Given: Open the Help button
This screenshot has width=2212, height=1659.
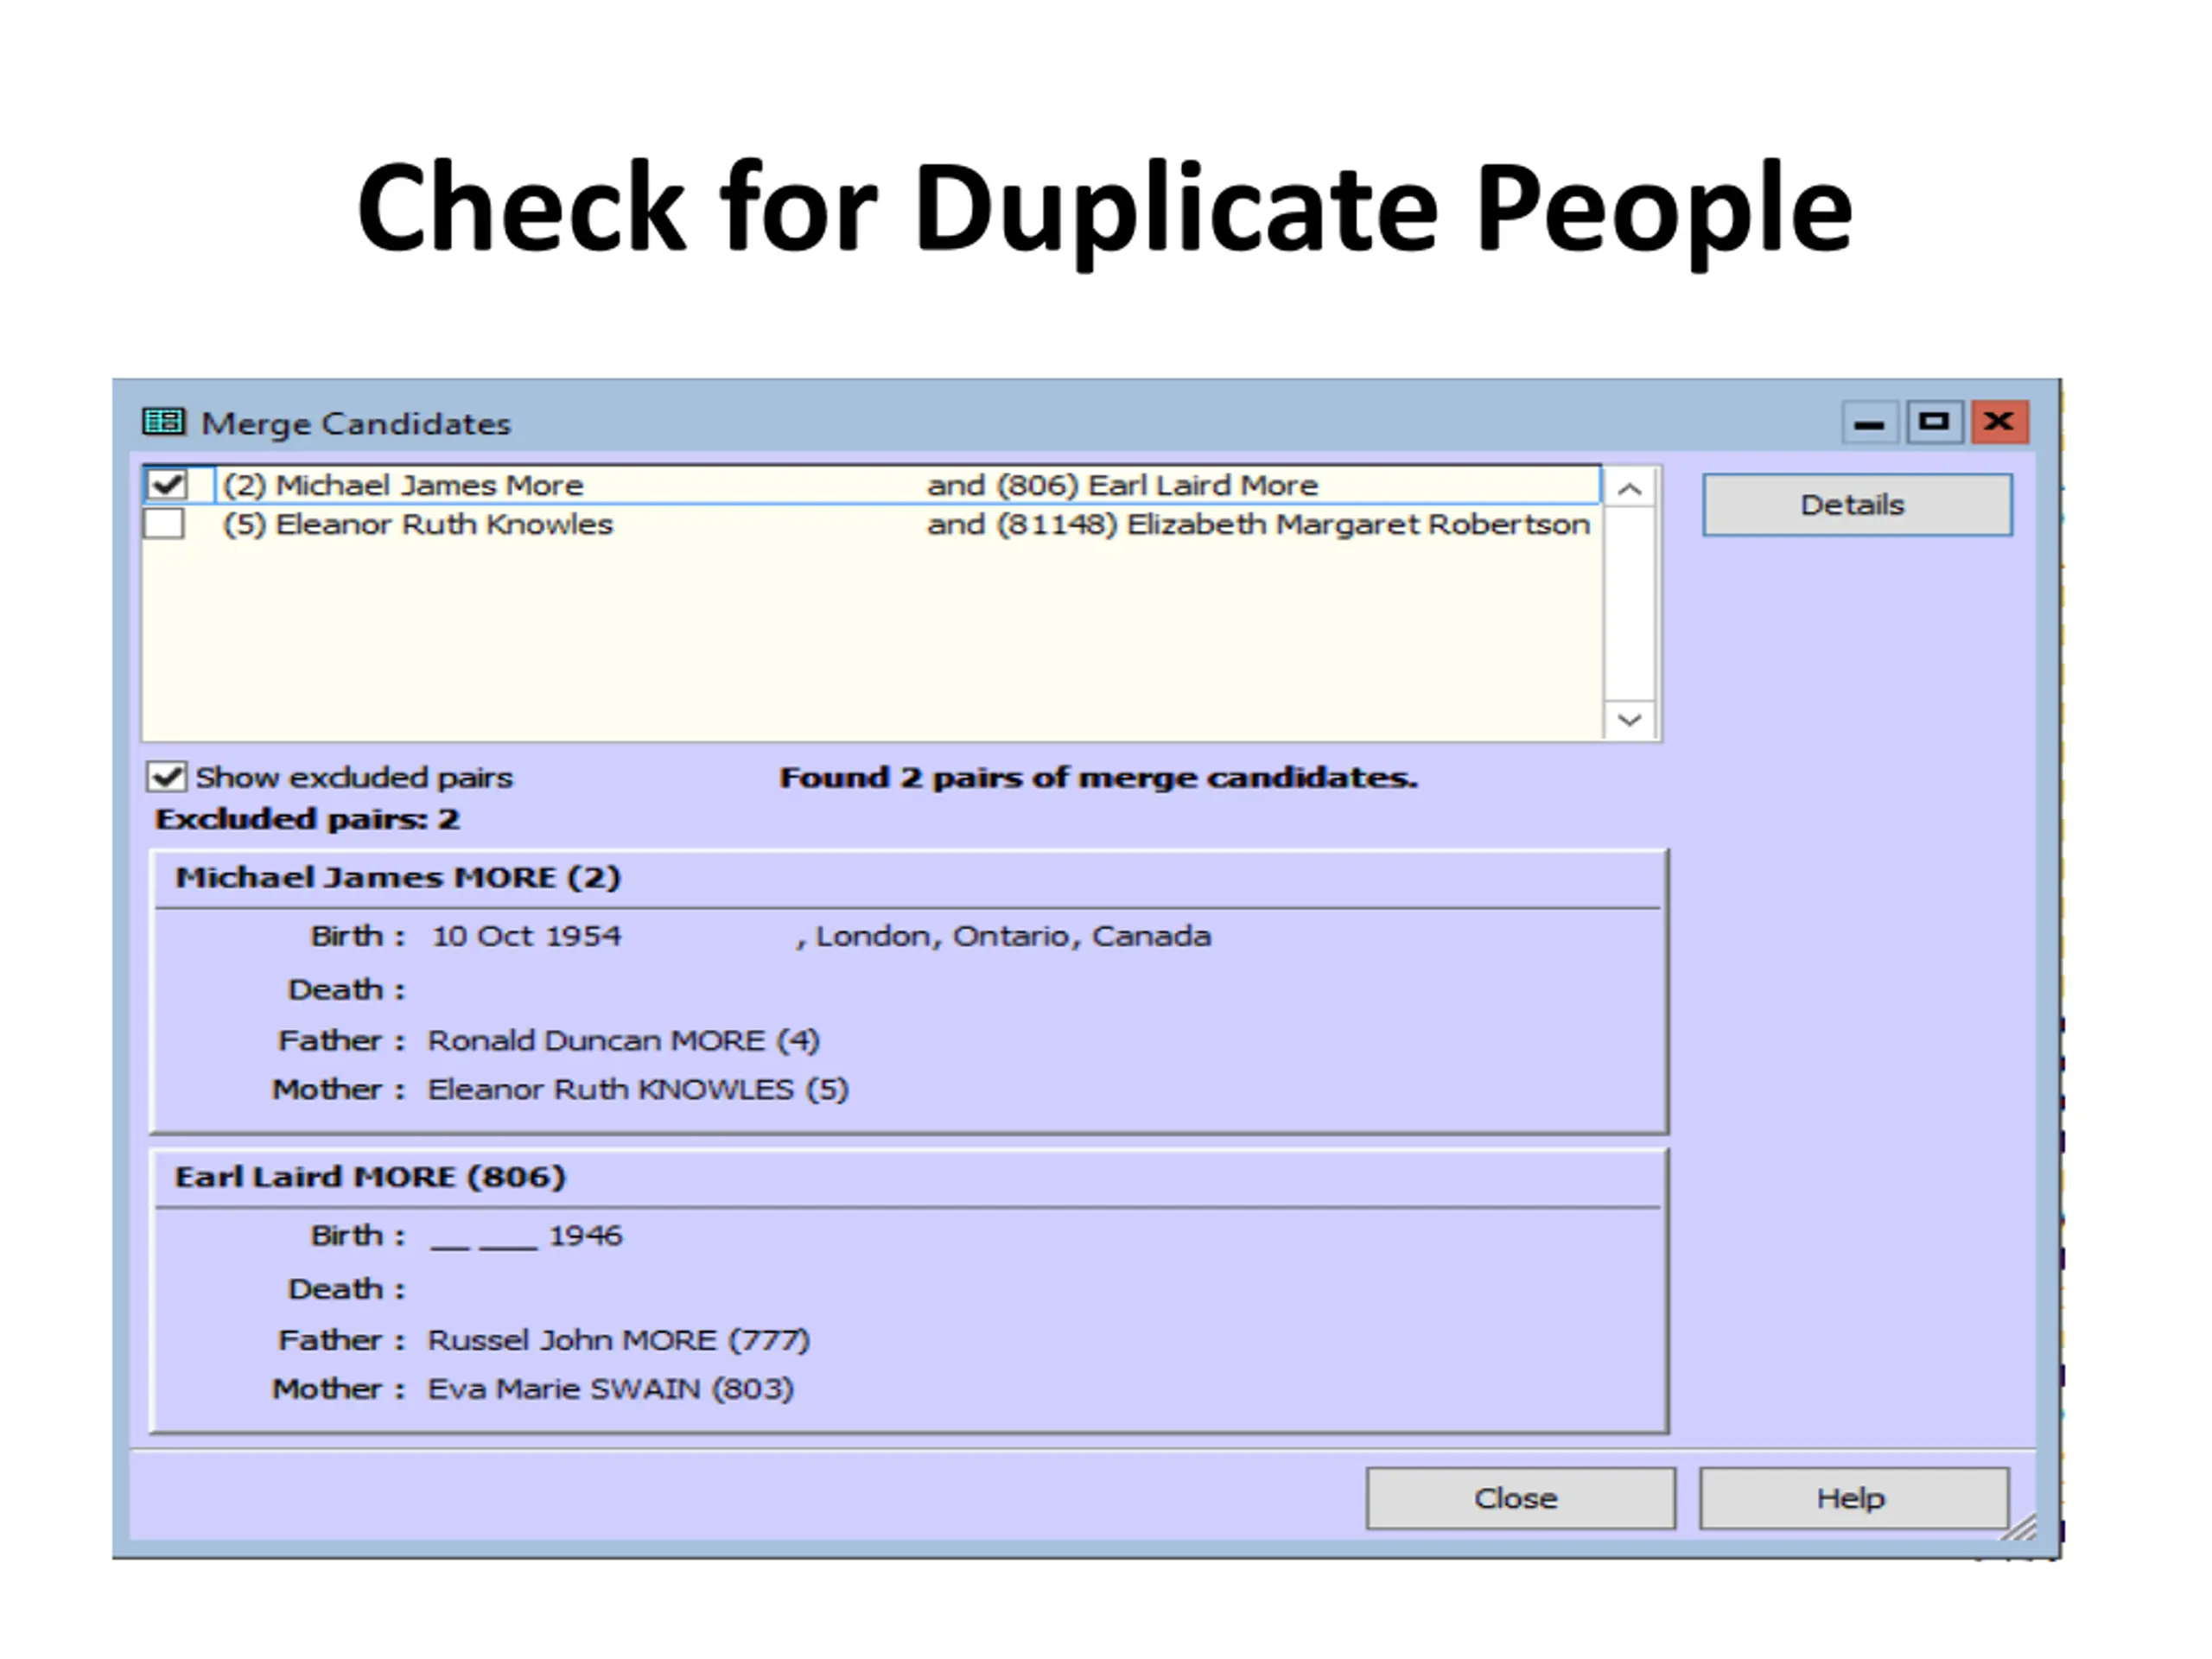Looking at the screenshot, I should (1854, 1498).
